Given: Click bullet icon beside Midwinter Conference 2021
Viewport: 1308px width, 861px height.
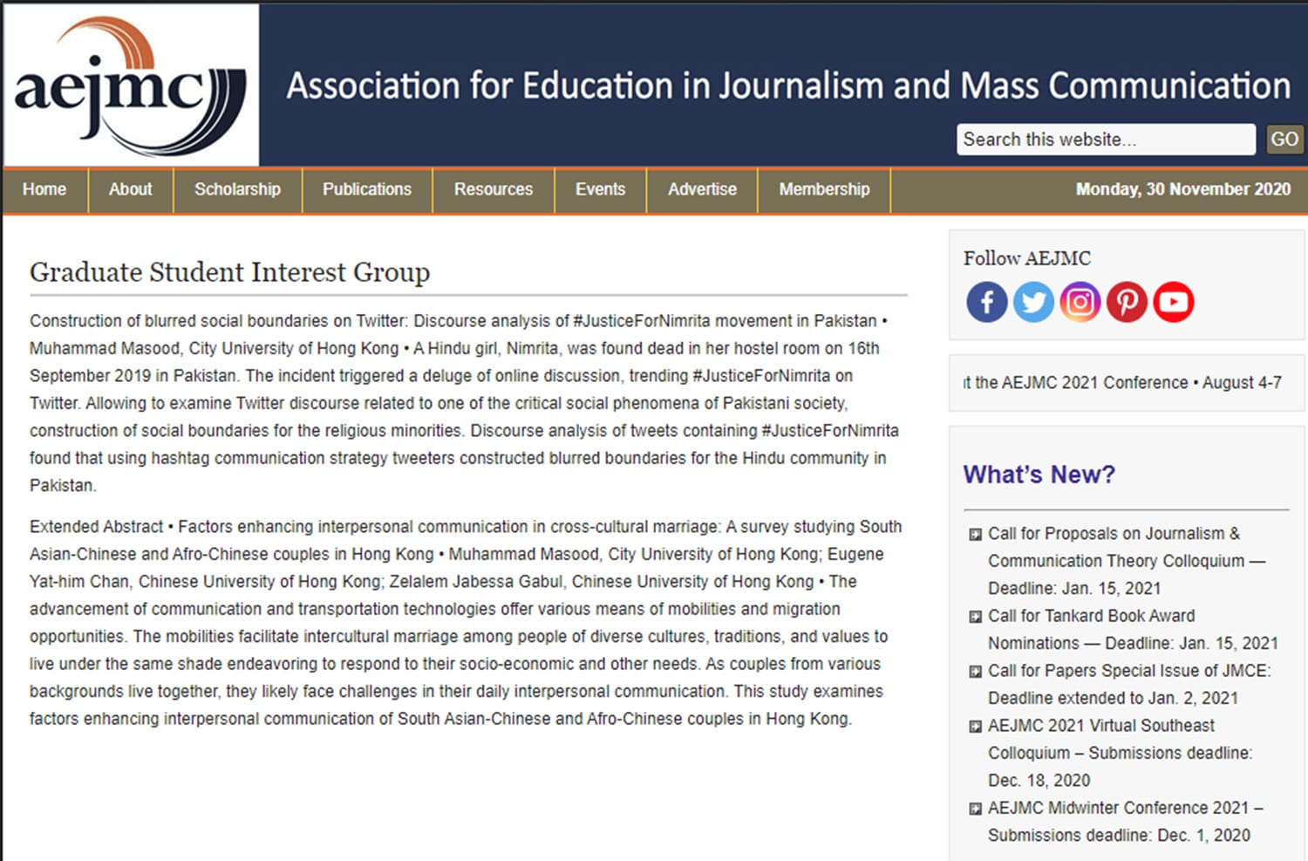Looking at the screenshot, I should (975, 809).
